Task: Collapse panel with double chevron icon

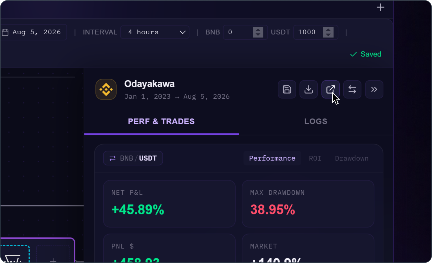Action: pos(374,89)
